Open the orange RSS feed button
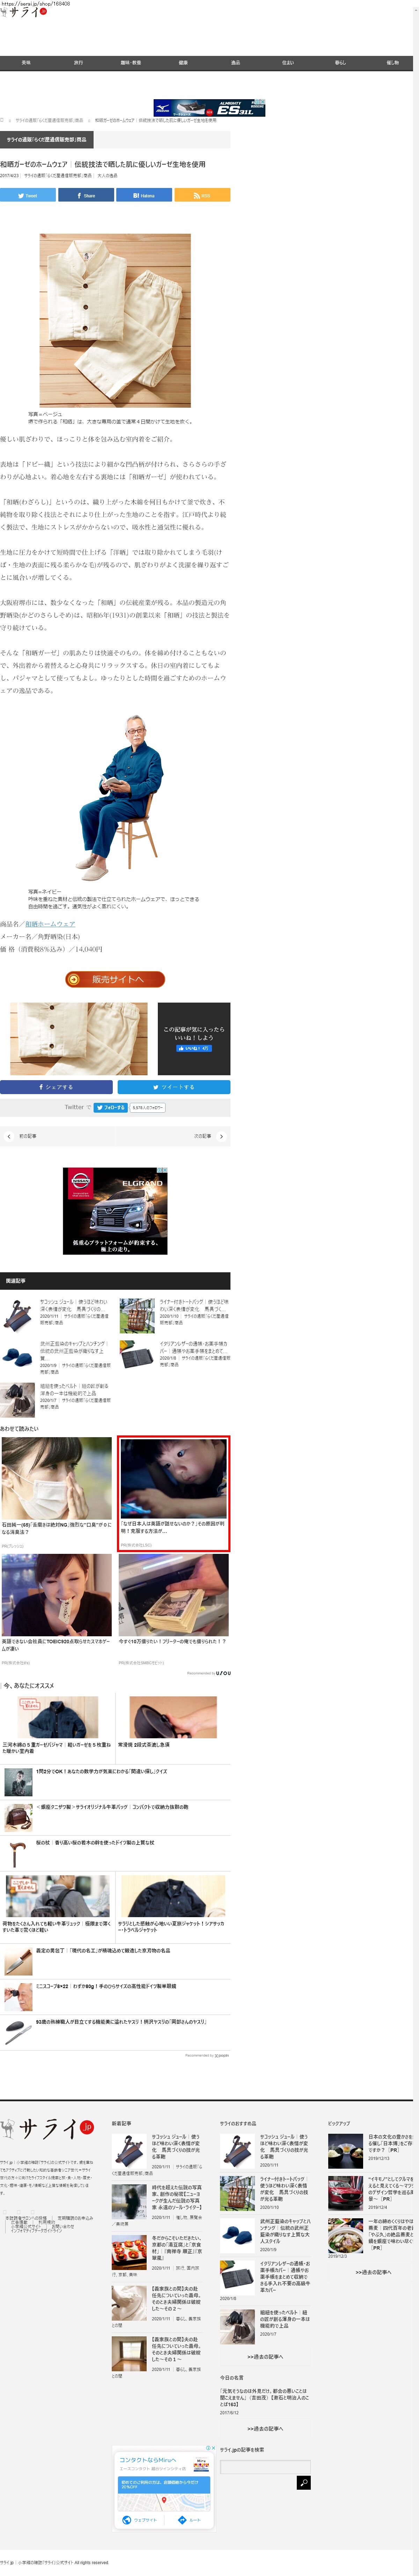 (x=202, y=195)
